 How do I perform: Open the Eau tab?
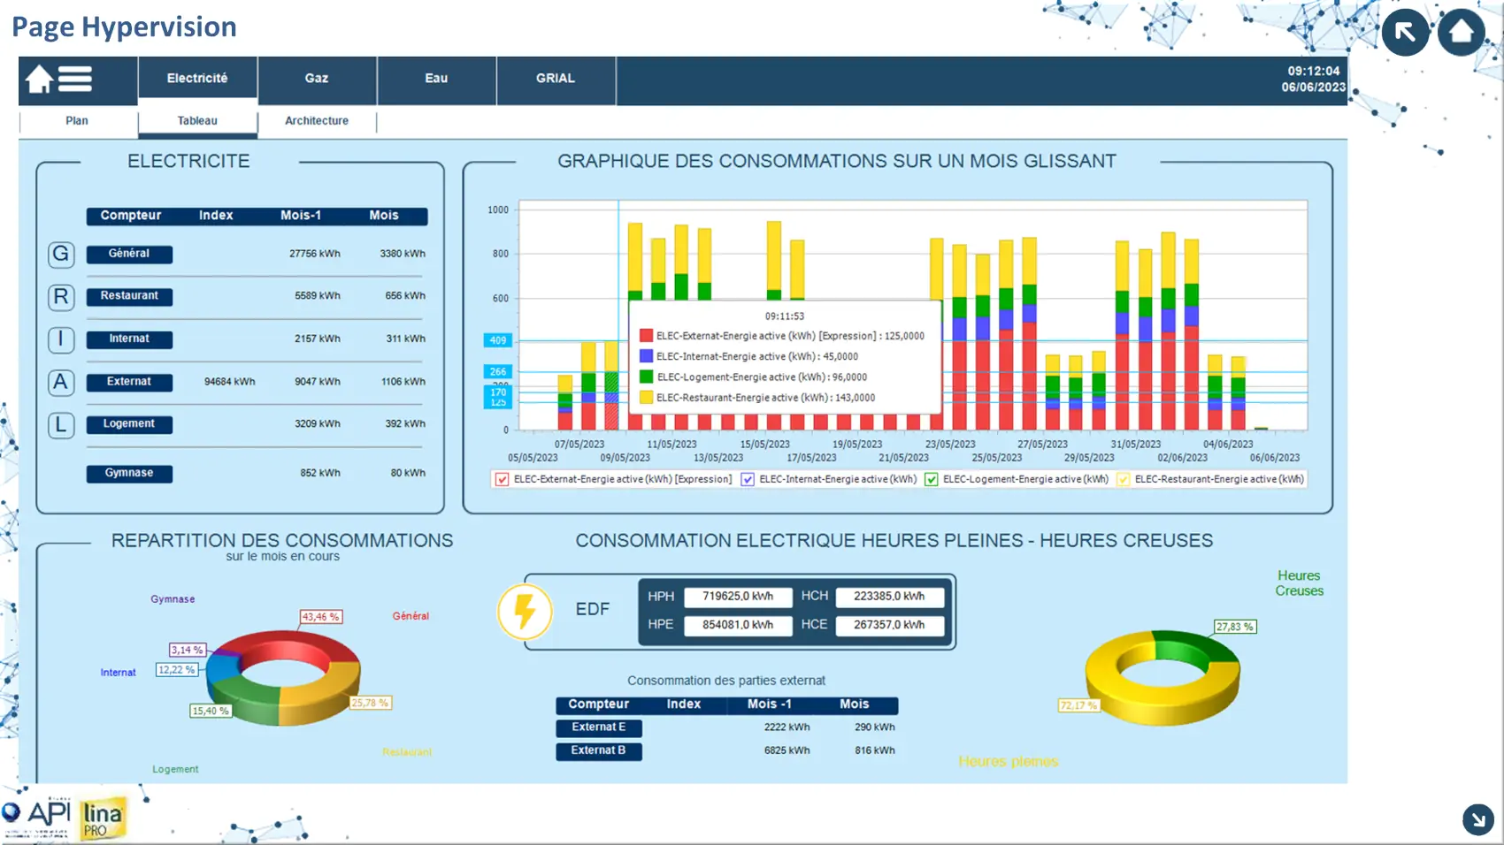click(x=436, y=79)
